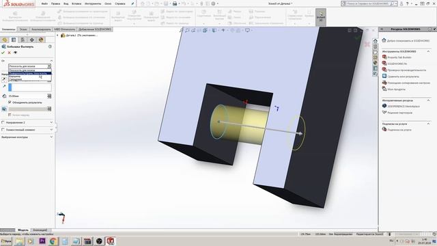The width and height of the screenshot is (437, 246).
Task: Open SOLIDWORKS Resources home tab in task pane
Action: pos(375,41)
